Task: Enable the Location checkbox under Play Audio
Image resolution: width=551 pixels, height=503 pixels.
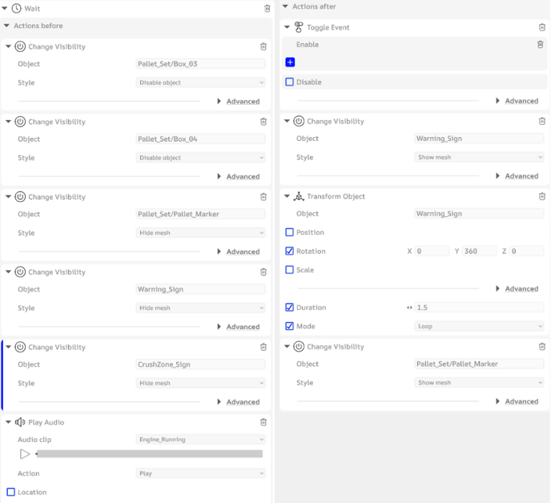Action: [11, 493]
